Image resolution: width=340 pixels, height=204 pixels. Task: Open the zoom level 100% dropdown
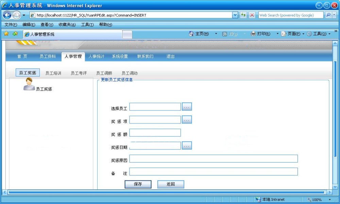pos(329,200)
